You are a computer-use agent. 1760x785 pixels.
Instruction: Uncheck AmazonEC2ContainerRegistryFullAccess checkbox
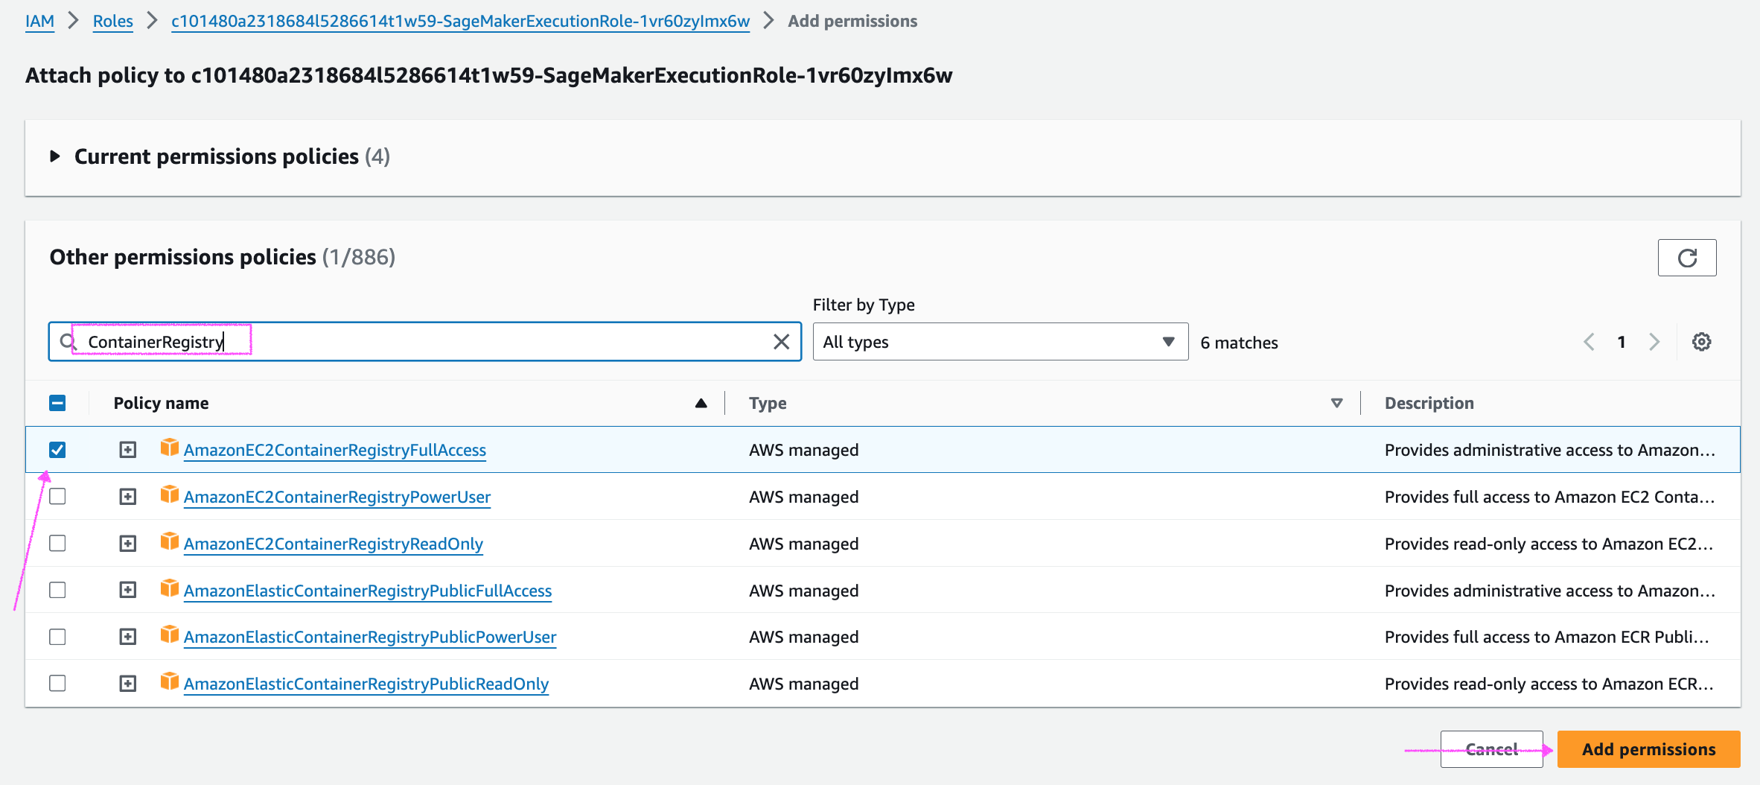[x=57, y=450]
